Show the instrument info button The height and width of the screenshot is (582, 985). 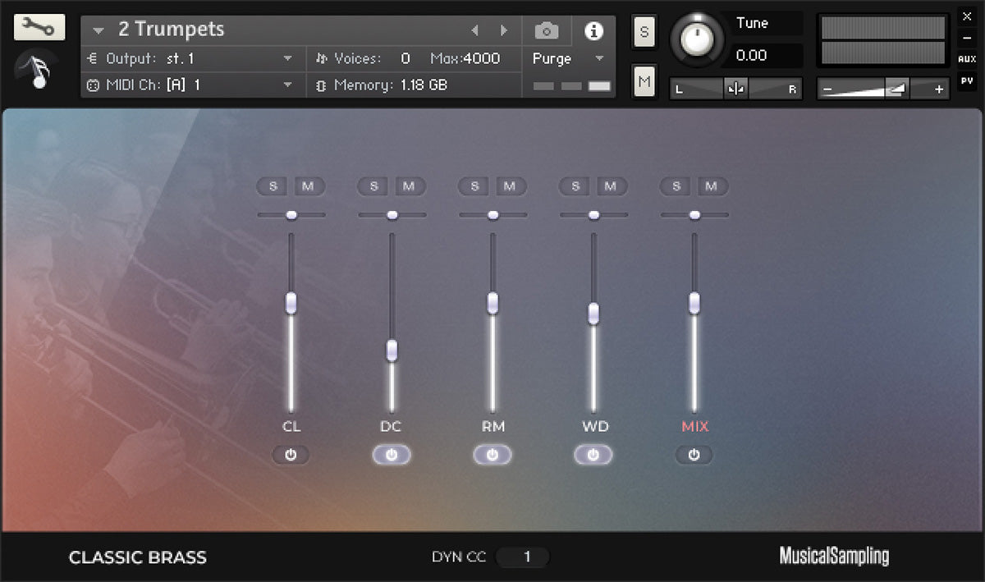click(593, 31)
